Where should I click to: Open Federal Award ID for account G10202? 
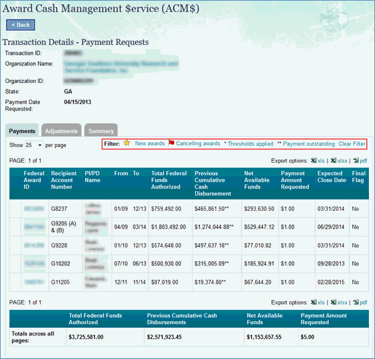point(34,263)
